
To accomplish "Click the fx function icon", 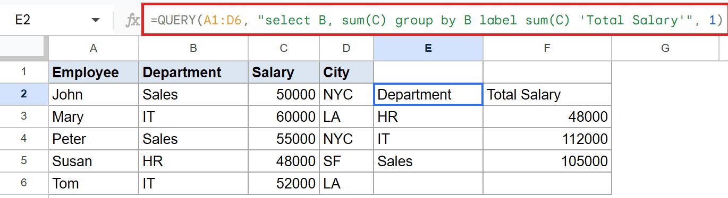I will click(132, 21).
